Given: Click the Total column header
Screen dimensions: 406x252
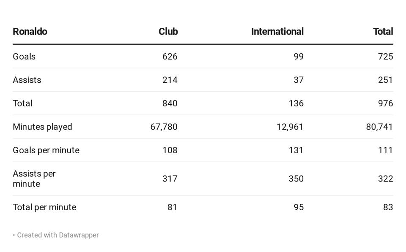Looking at the screenshot, I should pyautogui.click(x=383, y=32).
